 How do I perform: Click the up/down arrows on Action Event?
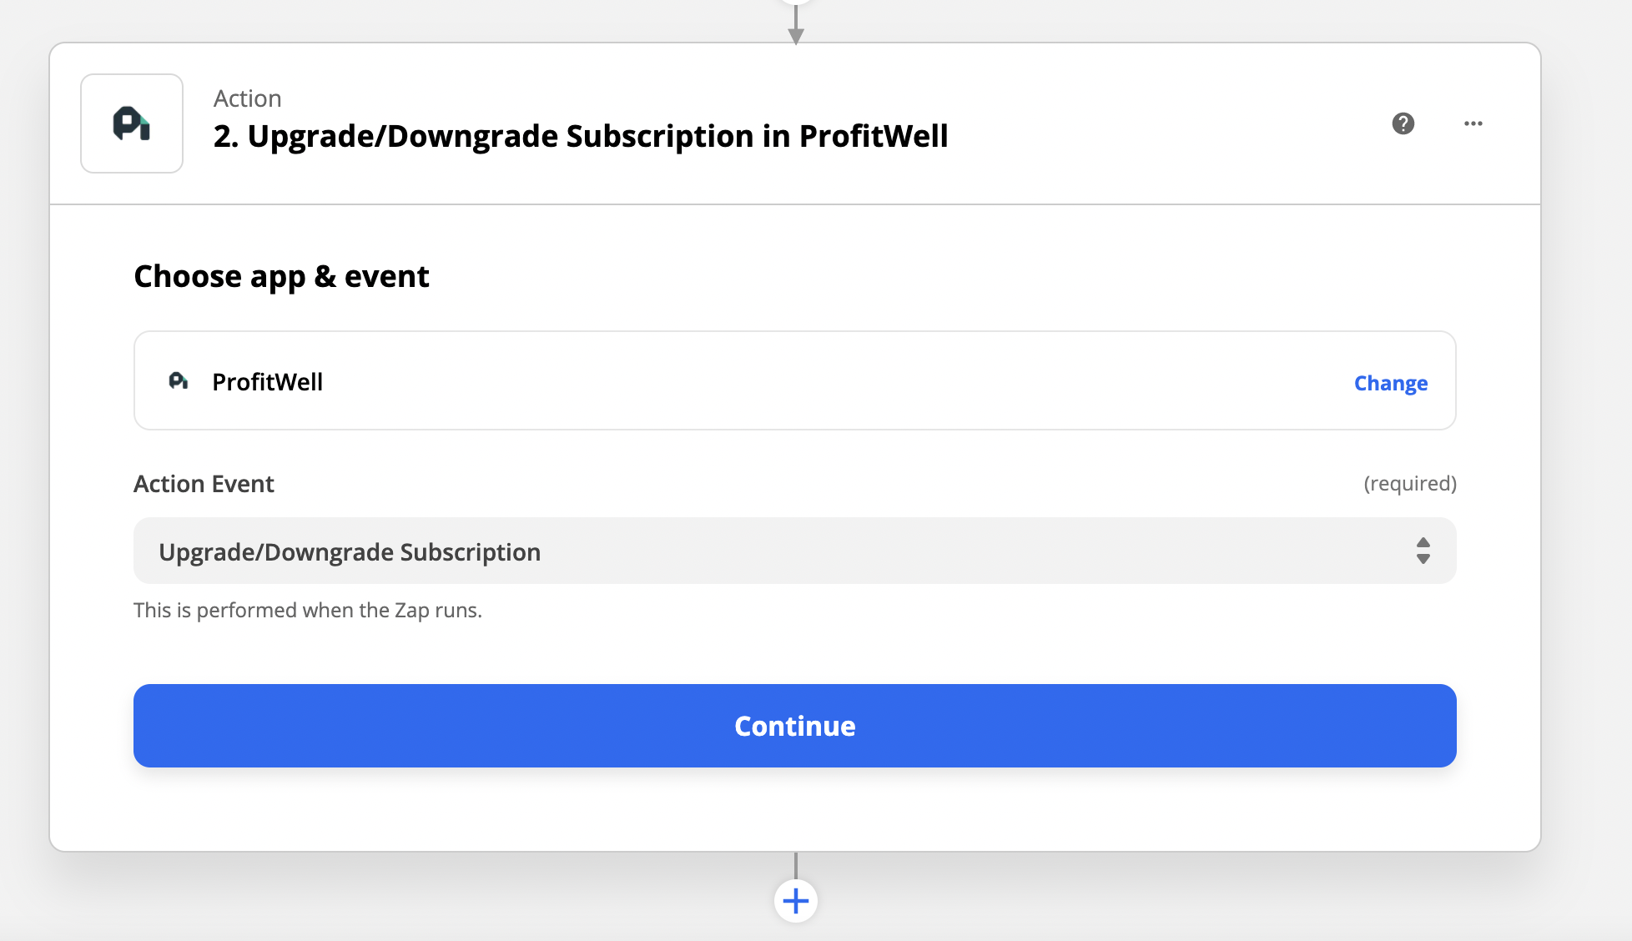tap(1423, 551)
